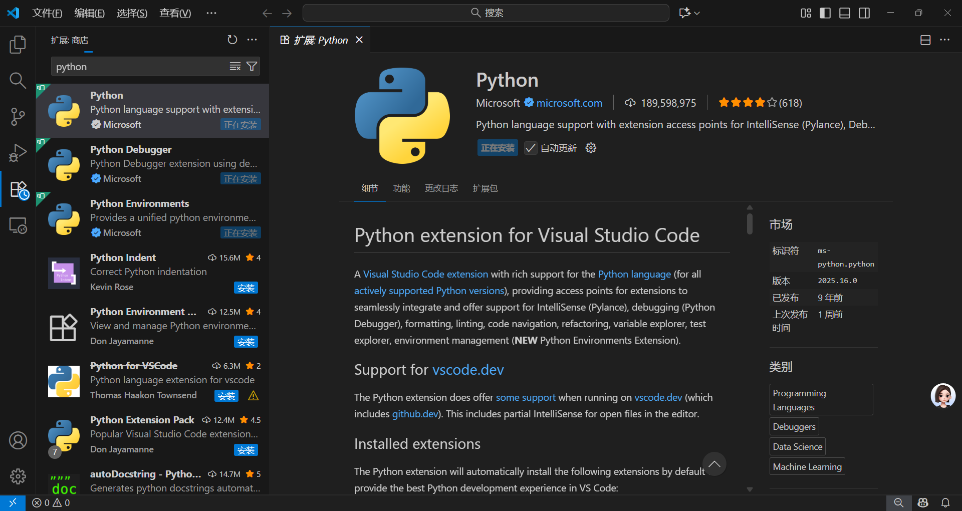
Task: Toggle the secondary side bar
Action: [x=864, y=13]
